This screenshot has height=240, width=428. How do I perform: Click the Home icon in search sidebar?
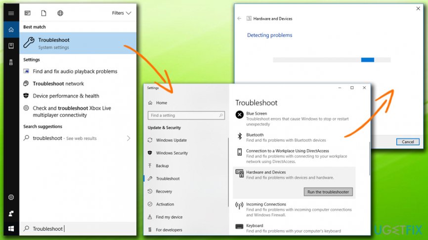(11, 30)
